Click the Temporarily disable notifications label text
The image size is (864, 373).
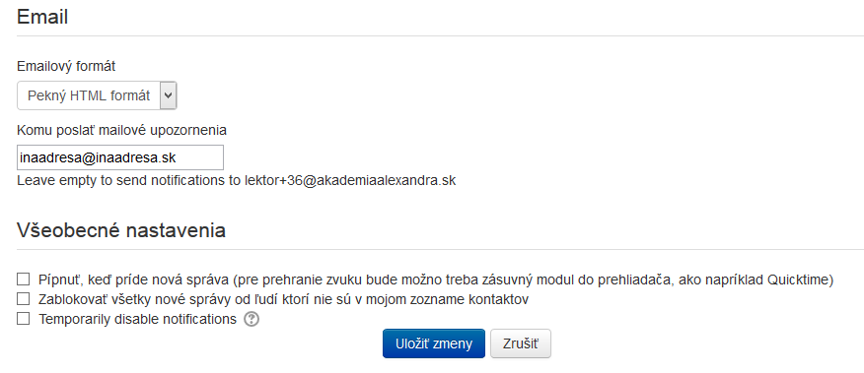pos(137,319)
